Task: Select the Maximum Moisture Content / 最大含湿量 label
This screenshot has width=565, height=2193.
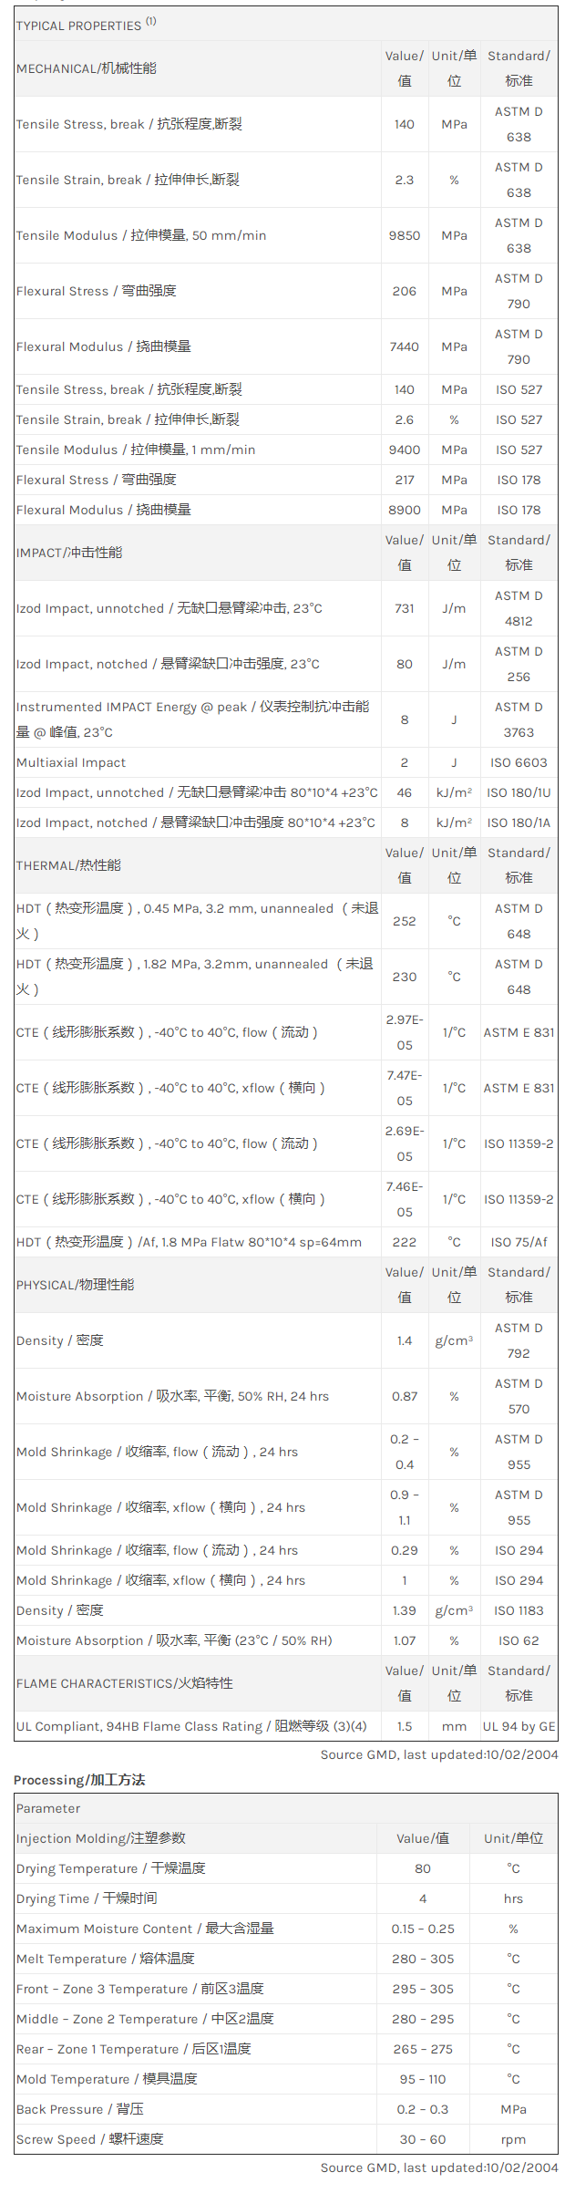Action: [x=145, y=1929]
